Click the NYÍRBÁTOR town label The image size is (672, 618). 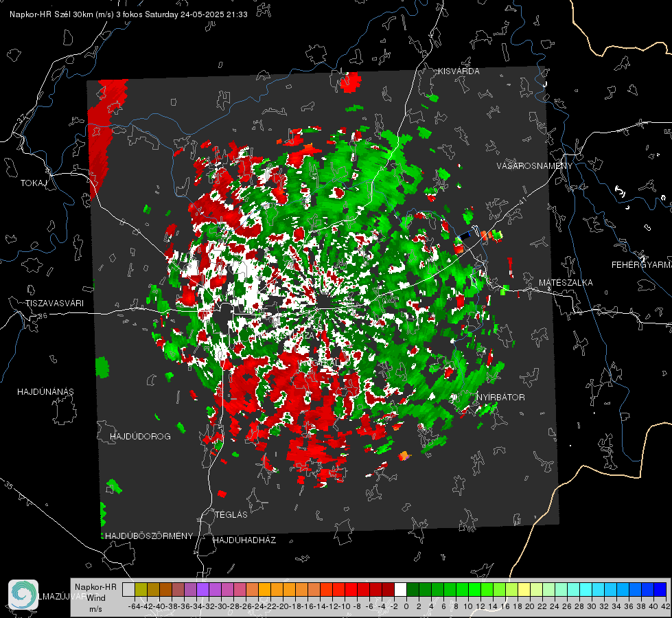tap(500, 398)
